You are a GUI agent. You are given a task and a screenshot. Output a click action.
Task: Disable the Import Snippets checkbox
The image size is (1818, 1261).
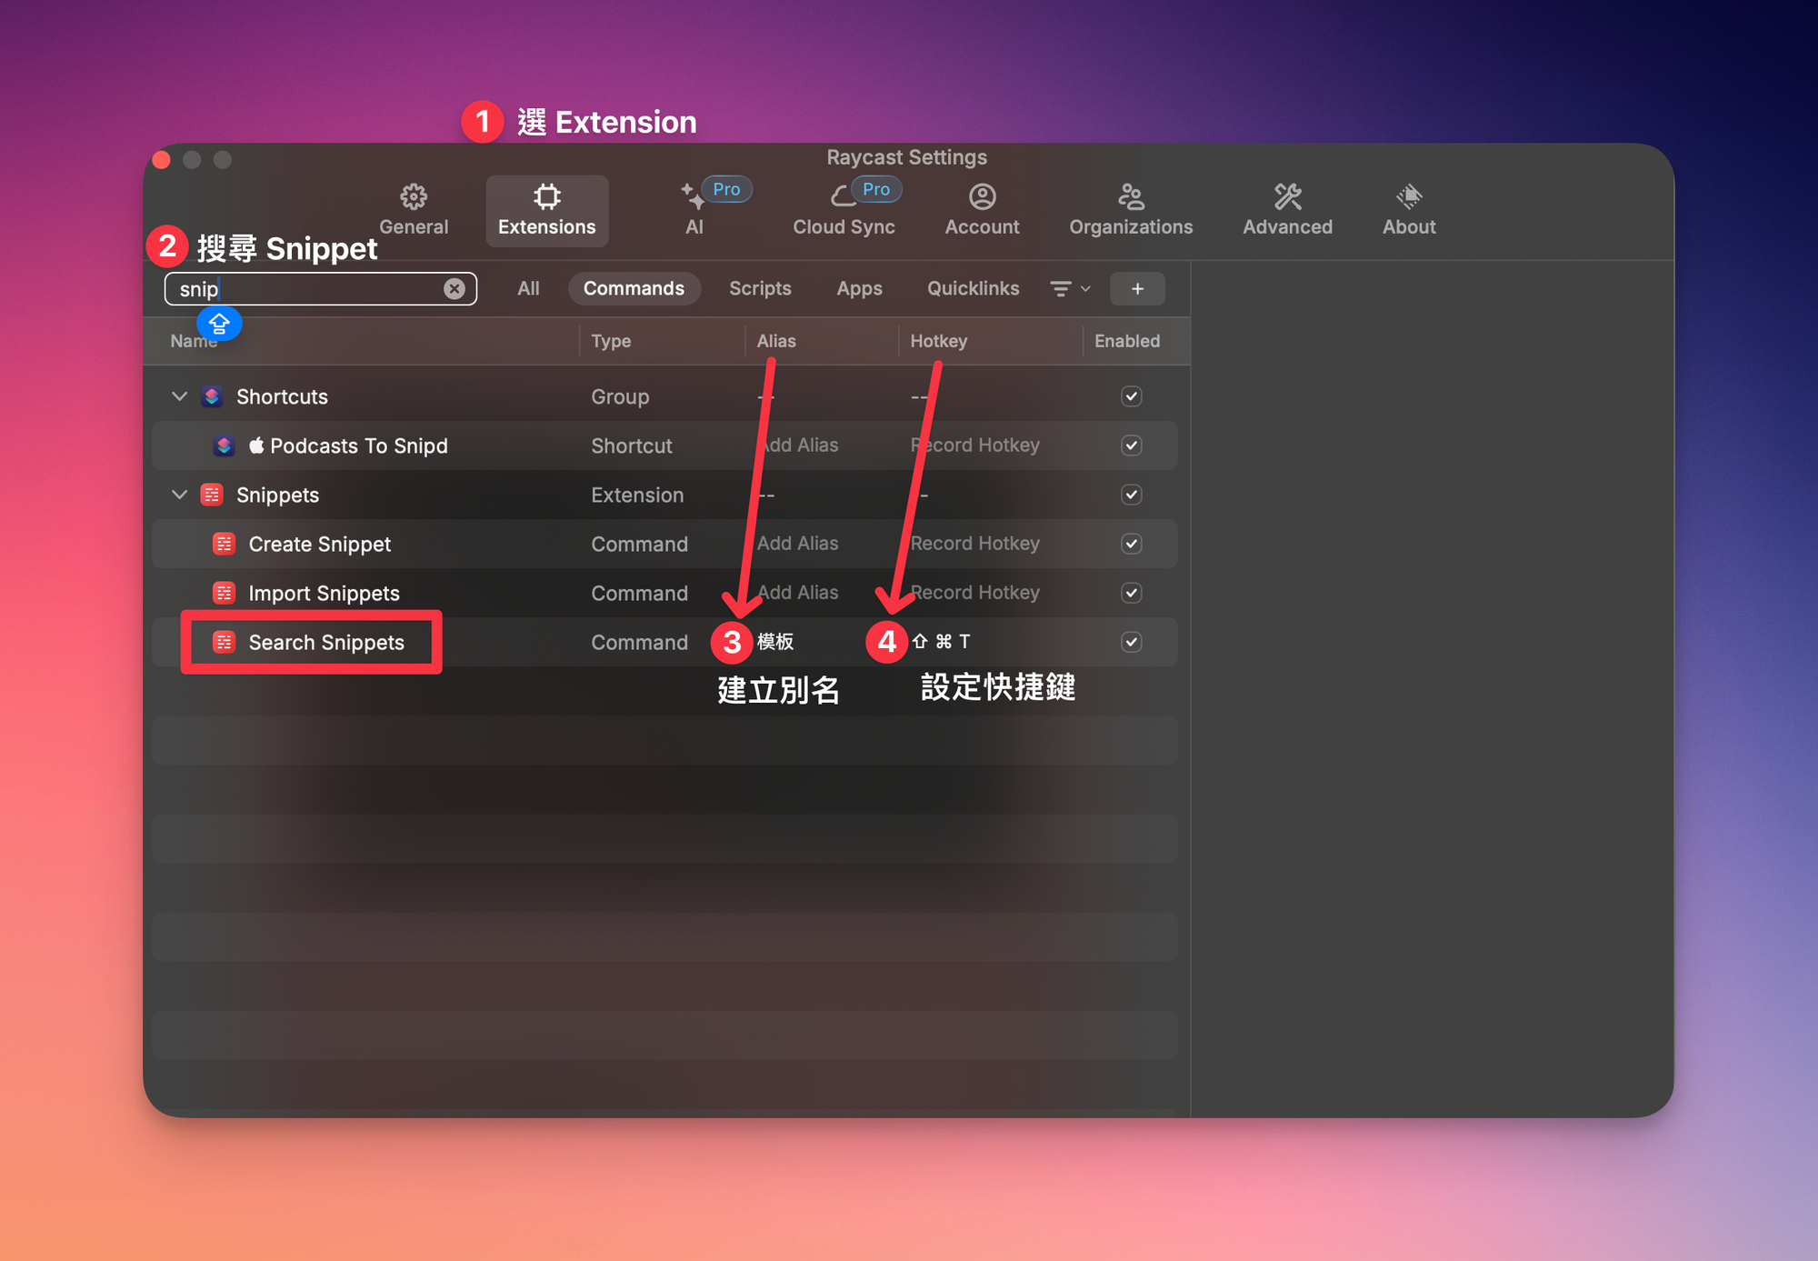(x=1131, y=593)
